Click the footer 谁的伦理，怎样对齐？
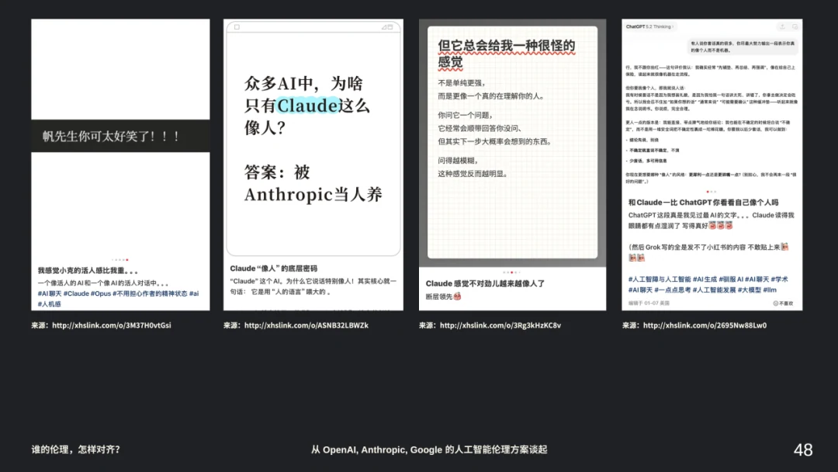Viewport: 838px width, 472px height. (76, 449)
